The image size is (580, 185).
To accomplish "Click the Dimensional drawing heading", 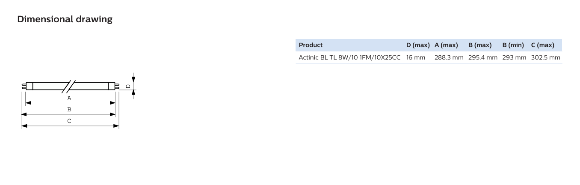I will coord(65,19).
